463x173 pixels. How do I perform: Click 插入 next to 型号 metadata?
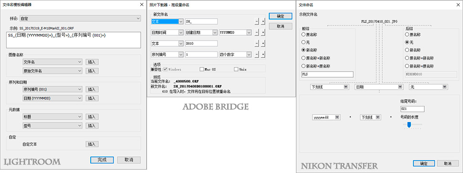pos(92,126)
